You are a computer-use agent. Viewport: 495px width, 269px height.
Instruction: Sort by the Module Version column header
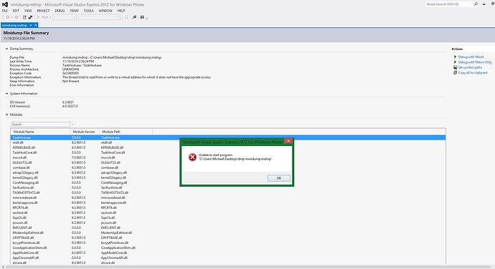click(x=85, y=132)
